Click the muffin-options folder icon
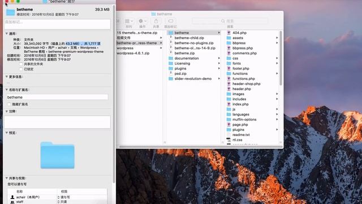362x204 pixels. point(229,120)
